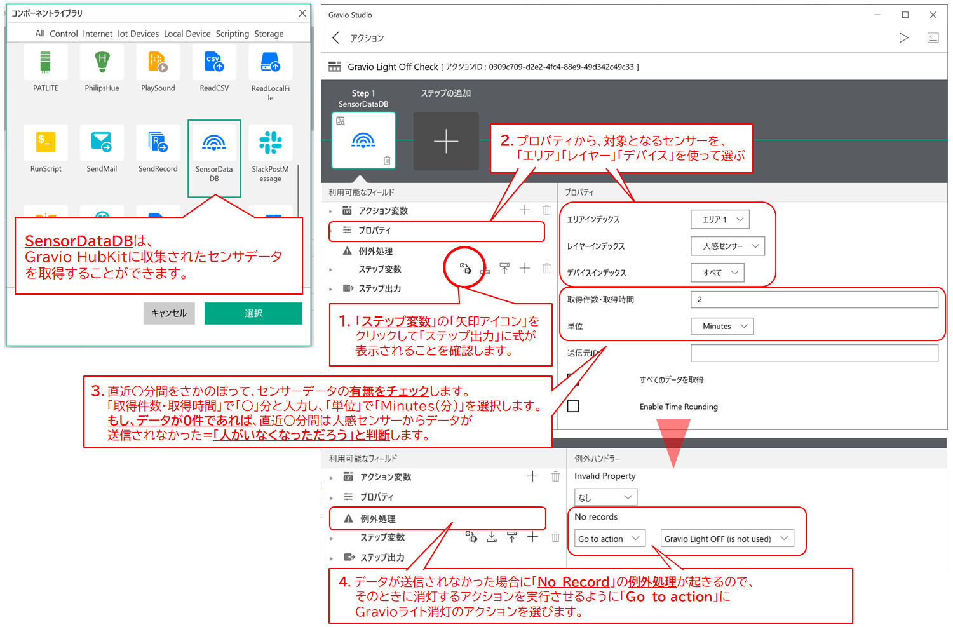Open the Invalid Property なし dropdown
Screen dimensions: 953x627
click(605, 497)
